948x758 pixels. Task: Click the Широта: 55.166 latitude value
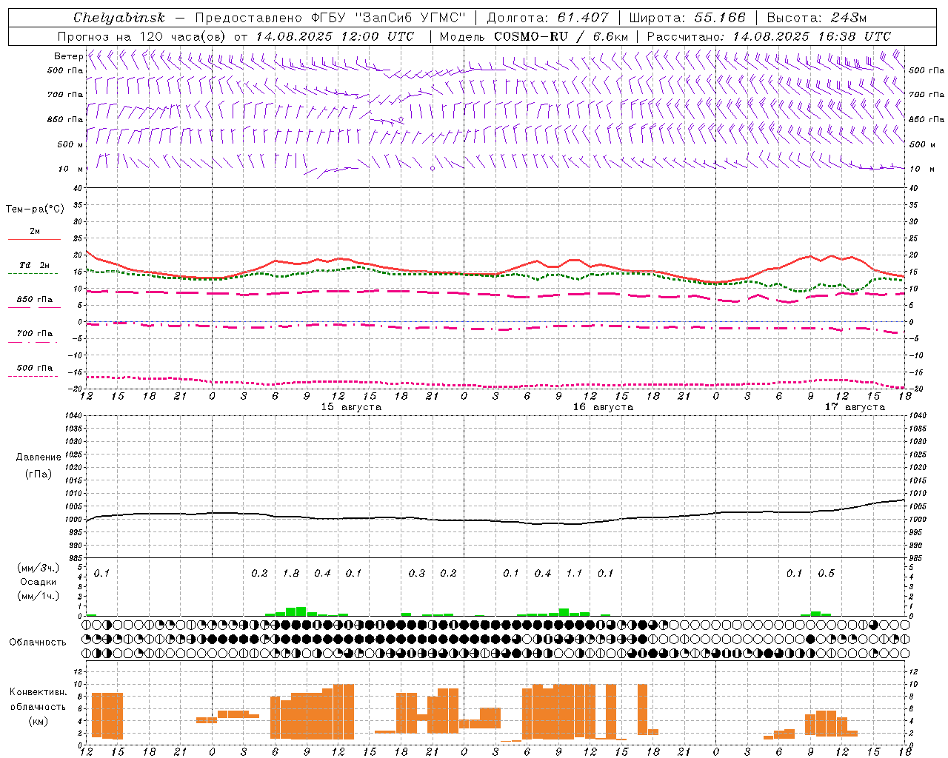[x=687, y=18]
